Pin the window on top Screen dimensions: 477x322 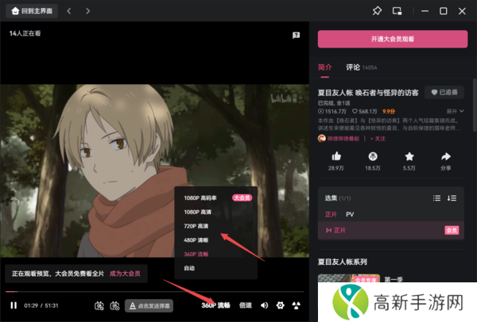pos(377,11)
